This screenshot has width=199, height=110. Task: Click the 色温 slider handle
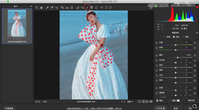(x=176, y=45)
